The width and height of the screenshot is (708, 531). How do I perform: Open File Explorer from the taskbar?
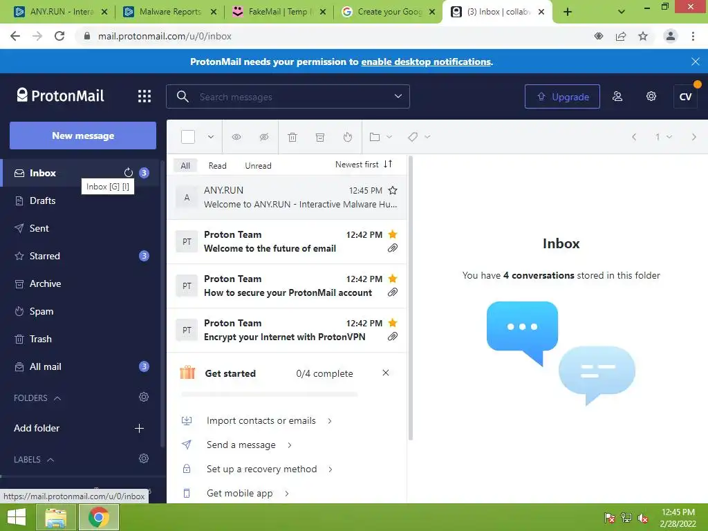pyautogui.click(x=55, y=517)
